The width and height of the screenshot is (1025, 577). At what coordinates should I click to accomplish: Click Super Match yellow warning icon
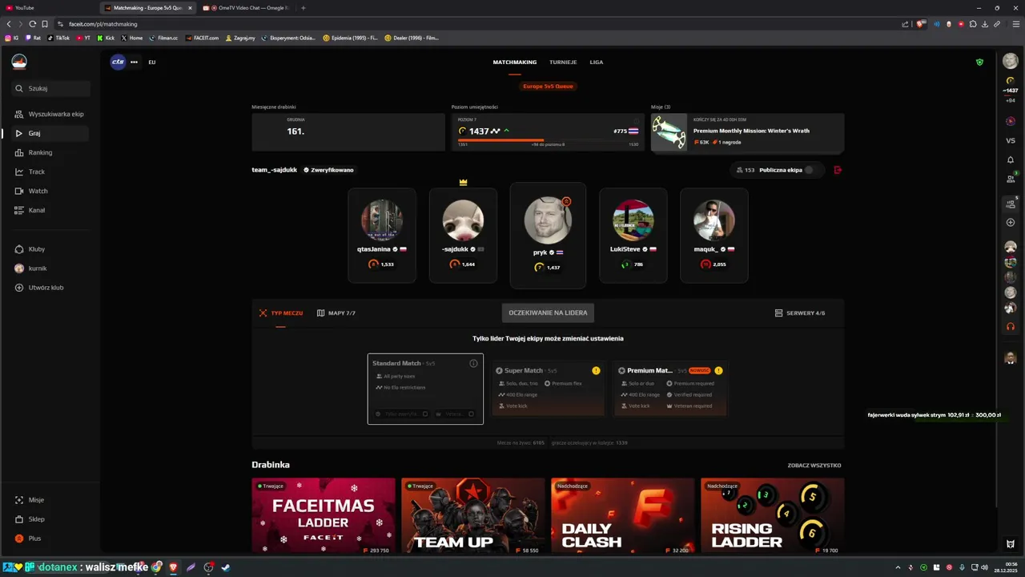point(596,370)
